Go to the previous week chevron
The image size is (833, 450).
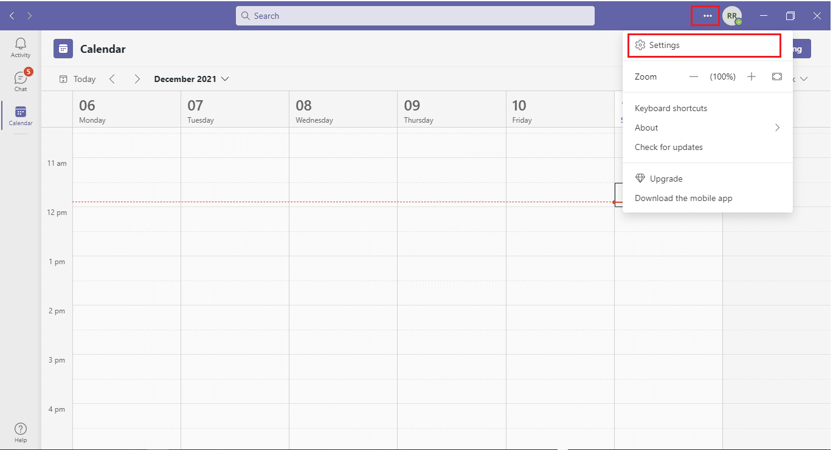click(x=112, y=79)
